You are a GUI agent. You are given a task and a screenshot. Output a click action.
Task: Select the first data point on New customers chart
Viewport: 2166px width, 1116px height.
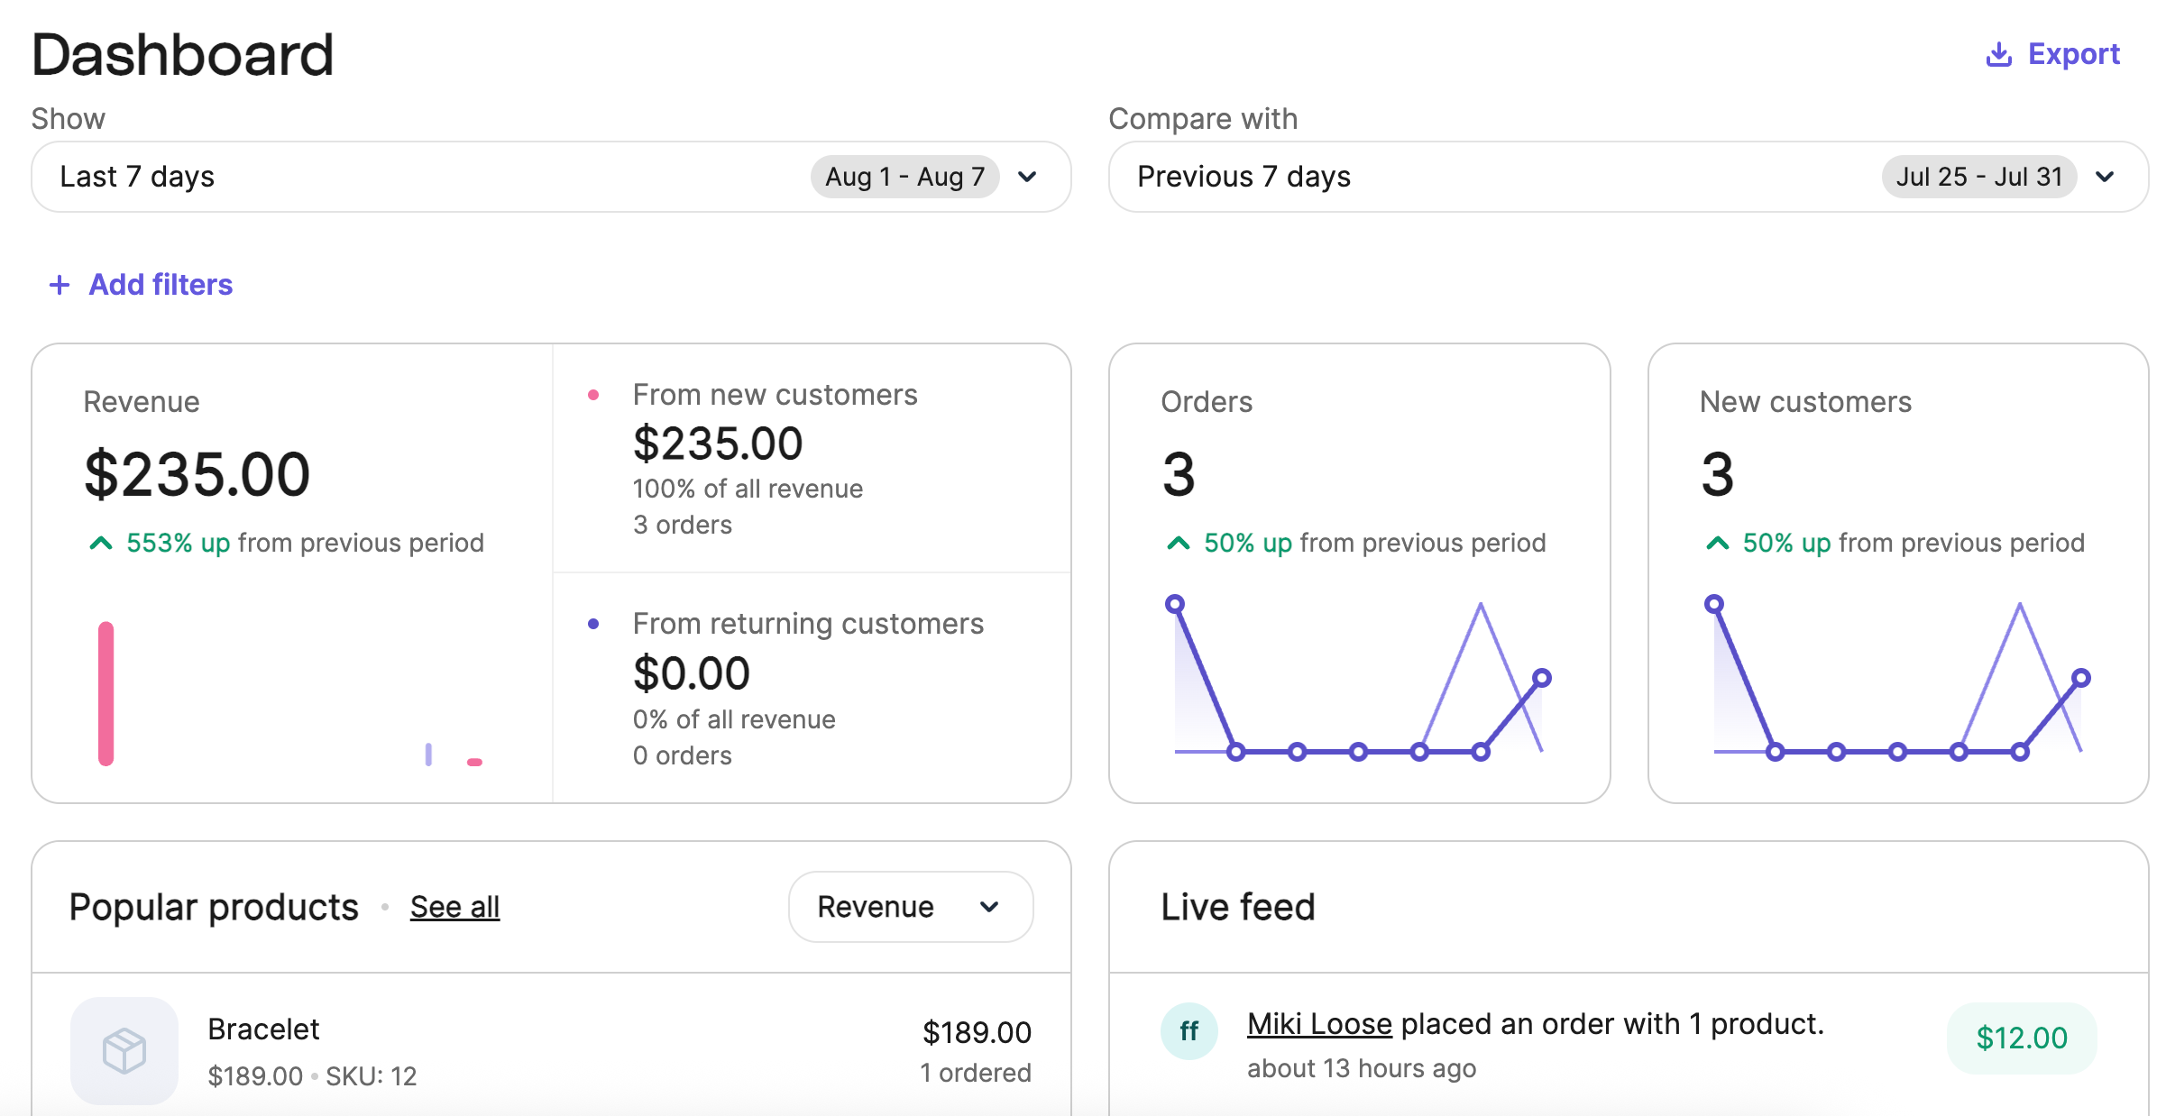[x=1715, y=602]
